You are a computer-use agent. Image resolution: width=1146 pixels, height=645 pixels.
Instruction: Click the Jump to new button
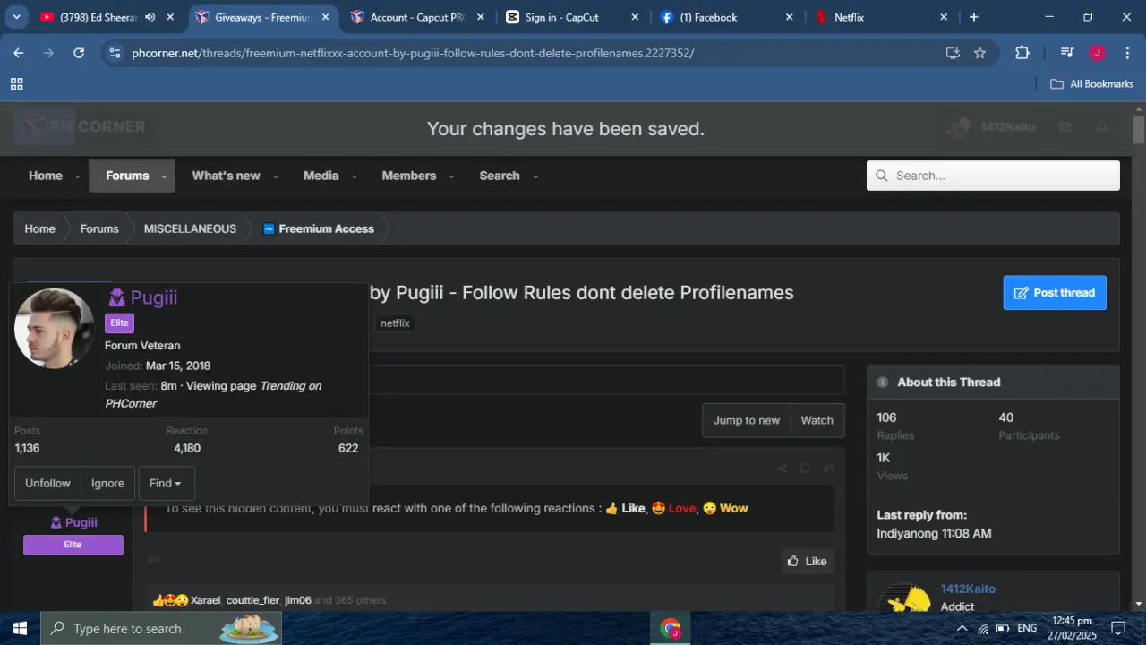pos(747,420)
